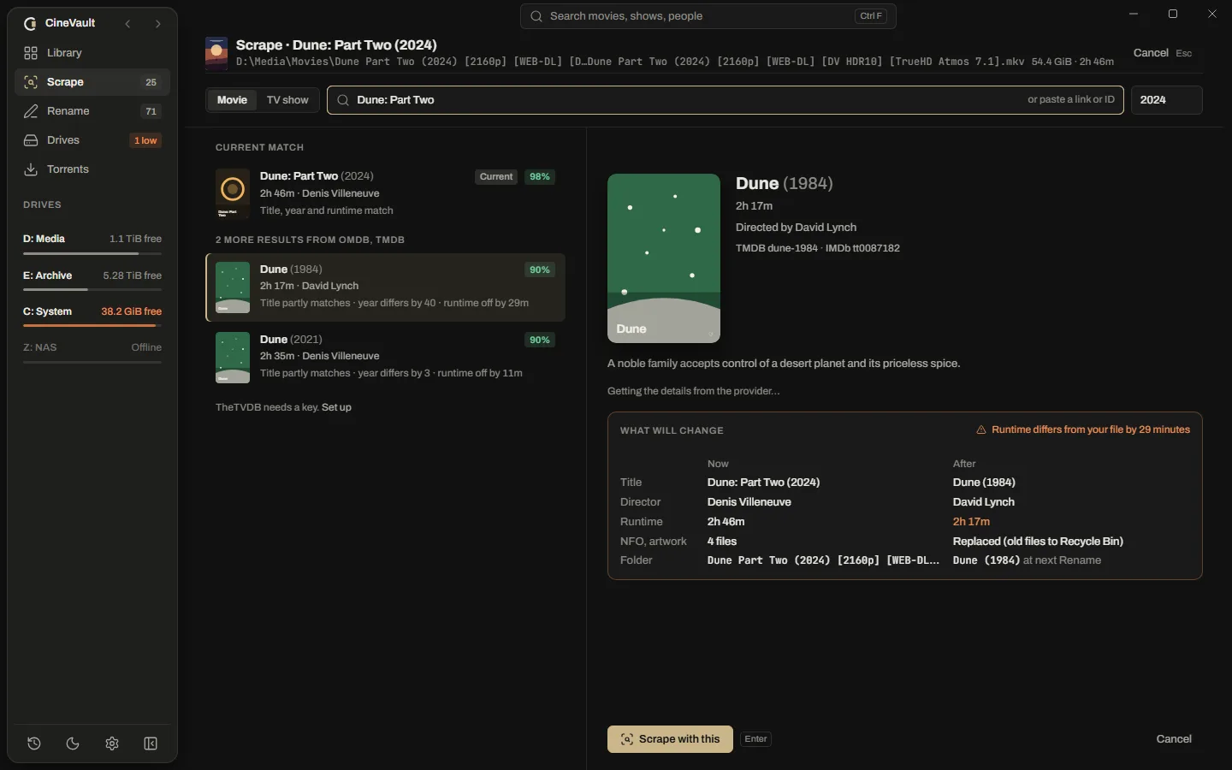The image size is (1232, 770).
Task: Click Scrape with this button
Action: 670,739
